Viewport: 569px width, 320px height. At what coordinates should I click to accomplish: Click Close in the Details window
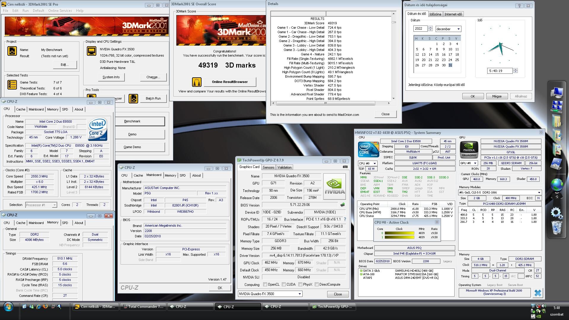[385, 114]
